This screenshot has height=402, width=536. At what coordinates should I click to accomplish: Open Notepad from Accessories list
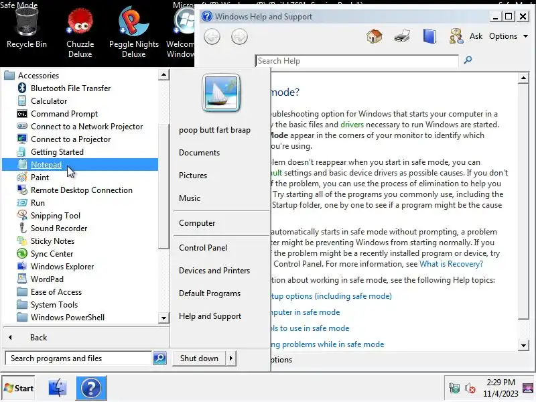pos(80,165)
